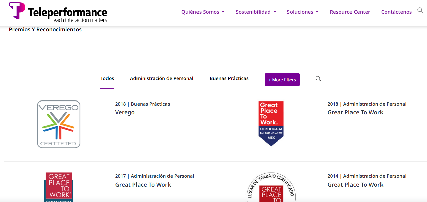Open the Verego Certified badge image
Screen dimensions: 427x202
point(59,124)
